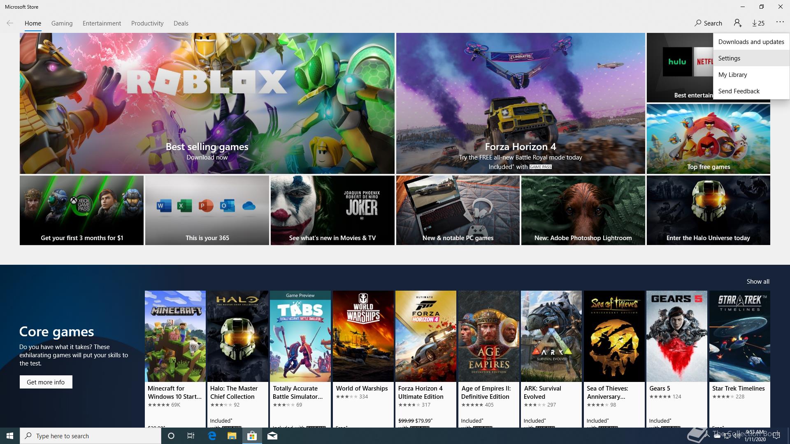
Task: Launch Microsoft Edge from the taskbar
Action: pyautogui.click(x=212, y=436)
